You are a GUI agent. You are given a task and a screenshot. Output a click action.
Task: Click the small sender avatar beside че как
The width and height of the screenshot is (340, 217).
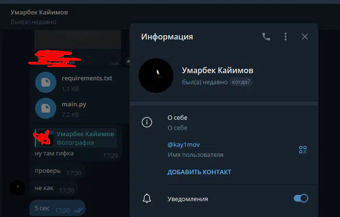pyautogui.click(x=17, y=188)
